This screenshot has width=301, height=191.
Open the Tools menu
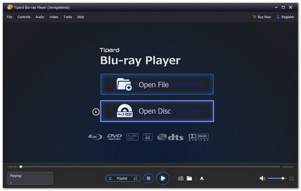click(x=68, y=17)
